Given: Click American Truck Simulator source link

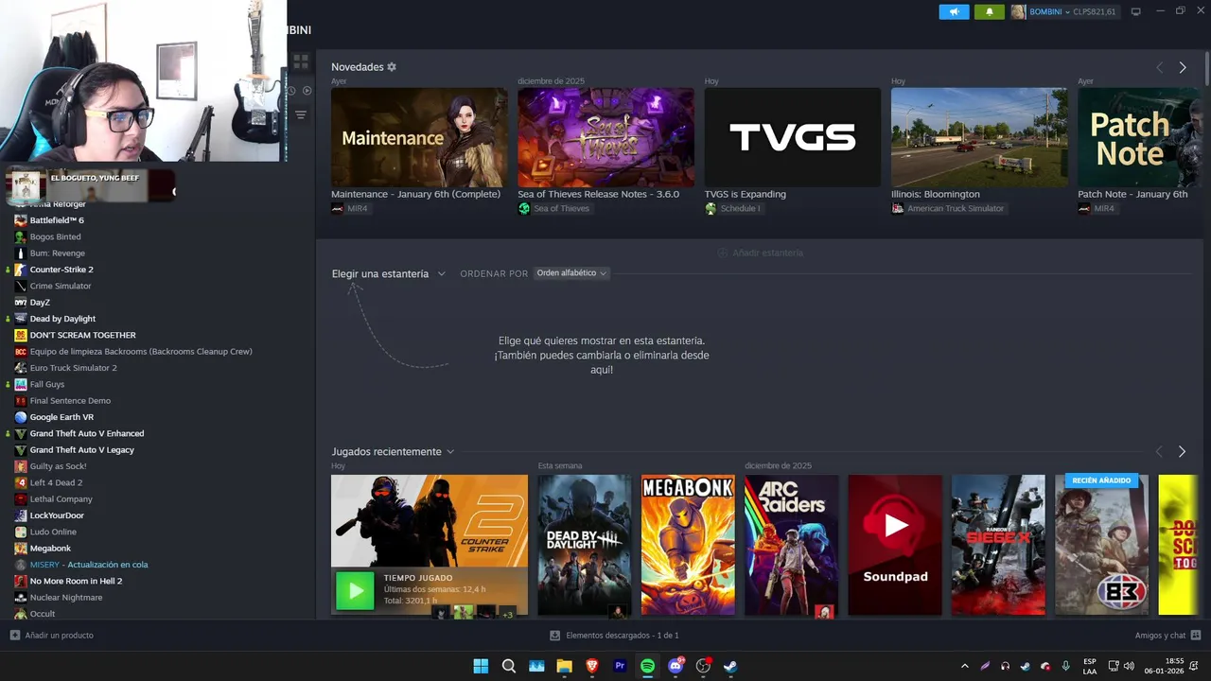Looking at the screenshot, I should coord(956,208).
